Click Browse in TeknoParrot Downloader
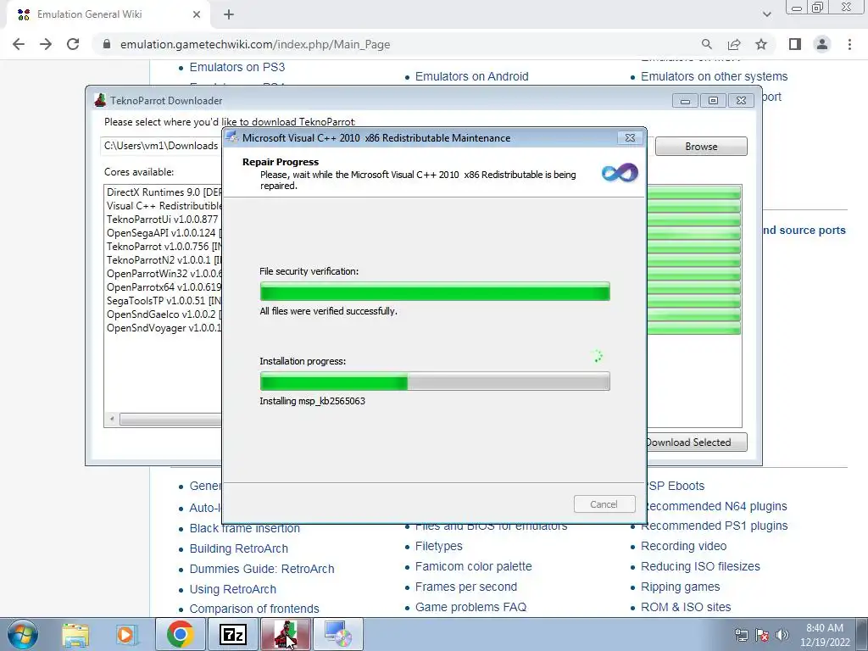The height and width of the screenshot is (651, 868). [x=701, y=147]
